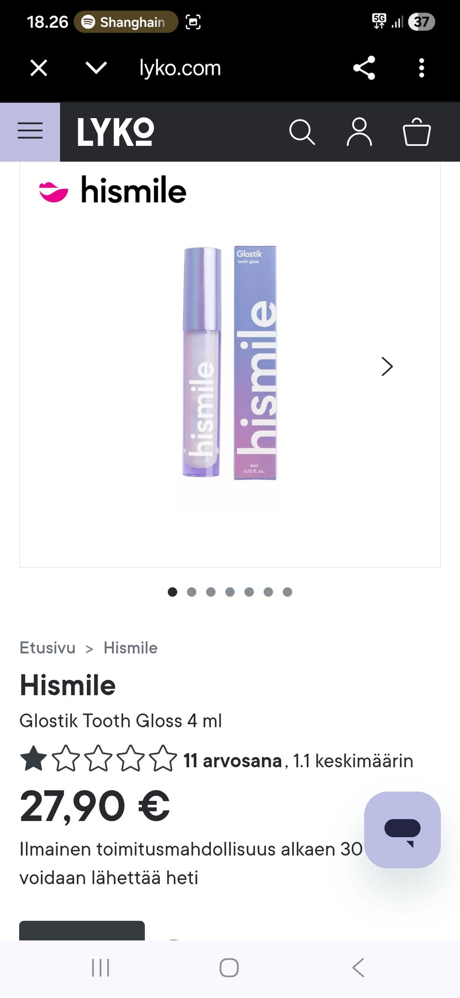Open the Hismile breadcrumb link
Viewport: 460px width, 998px height.
coord(130,648)
